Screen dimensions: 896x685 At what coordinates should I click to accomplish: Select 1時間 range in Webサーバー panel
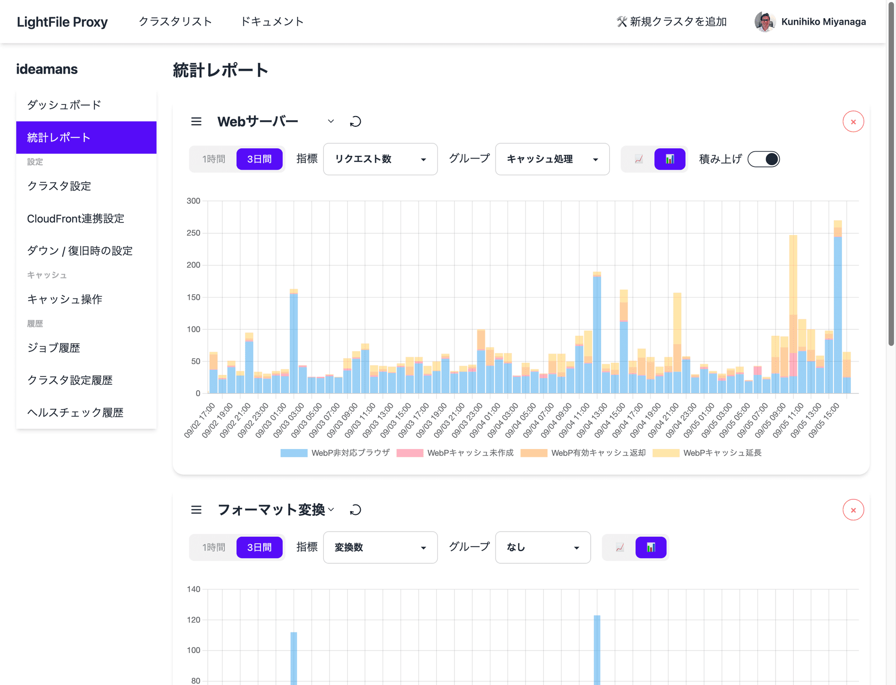click(213, 159)
